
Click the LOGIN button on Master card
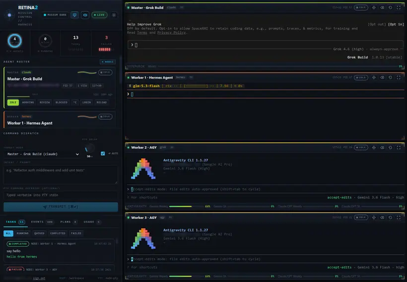[87, 102]
